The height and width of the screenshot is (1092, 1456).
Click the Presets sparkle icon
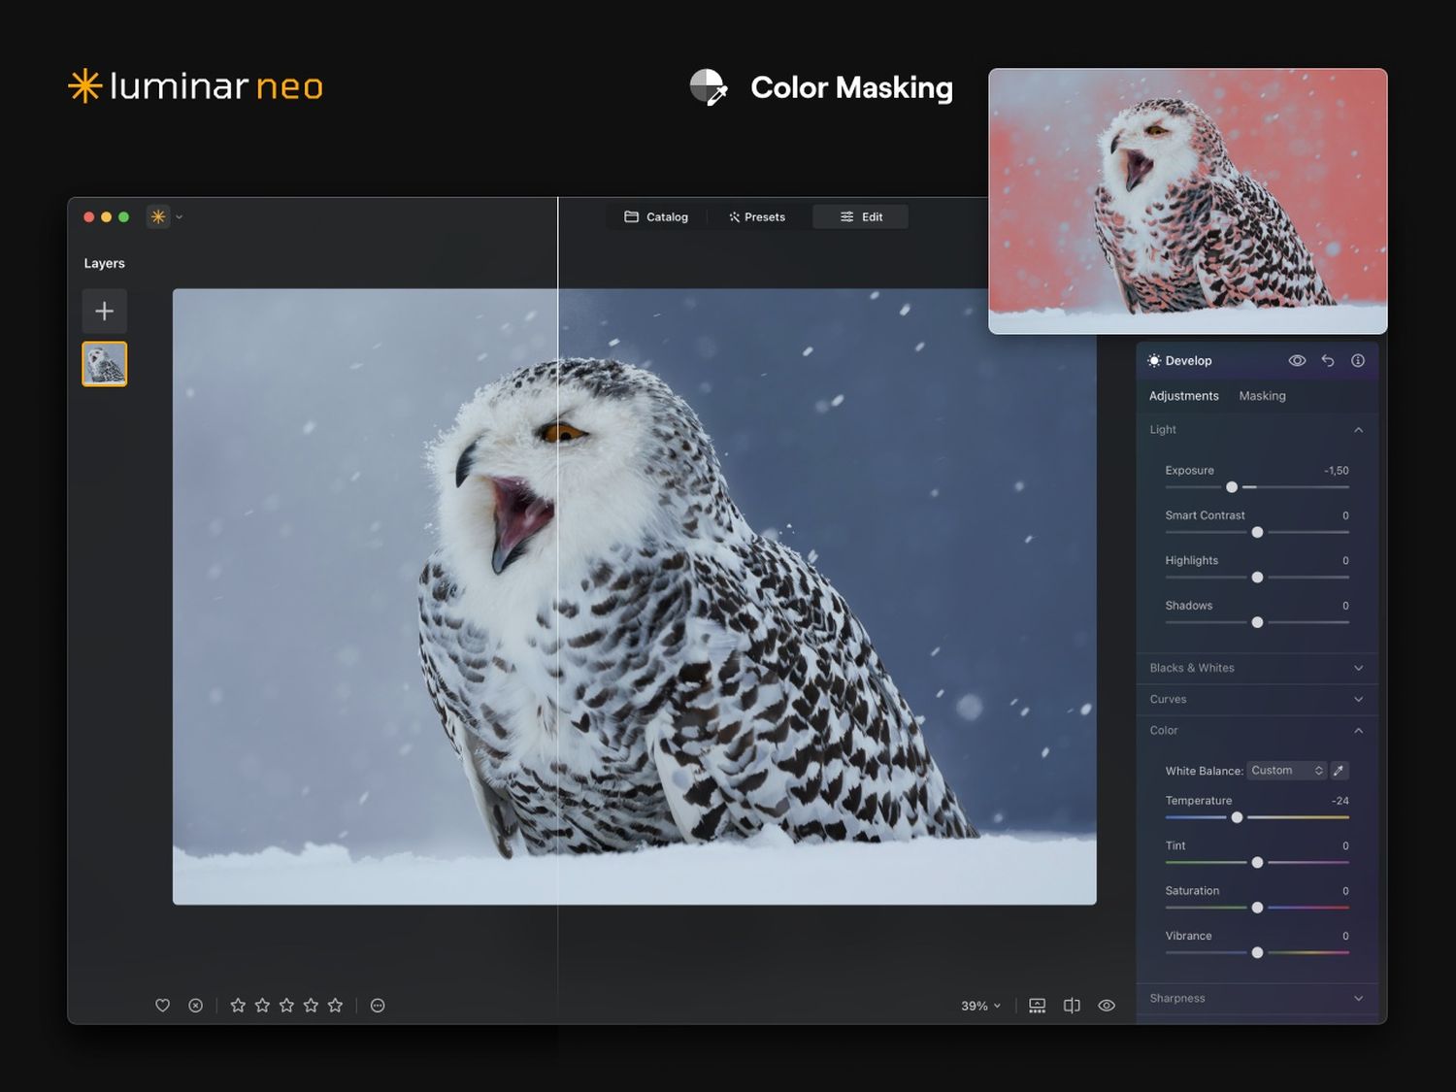734,216
